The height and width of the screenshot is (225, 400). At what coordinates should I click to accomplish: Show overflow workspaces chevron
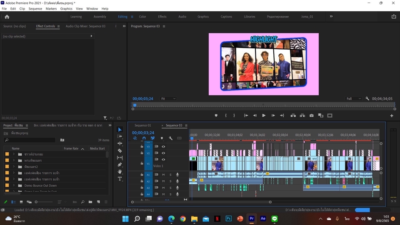[331, 16]
